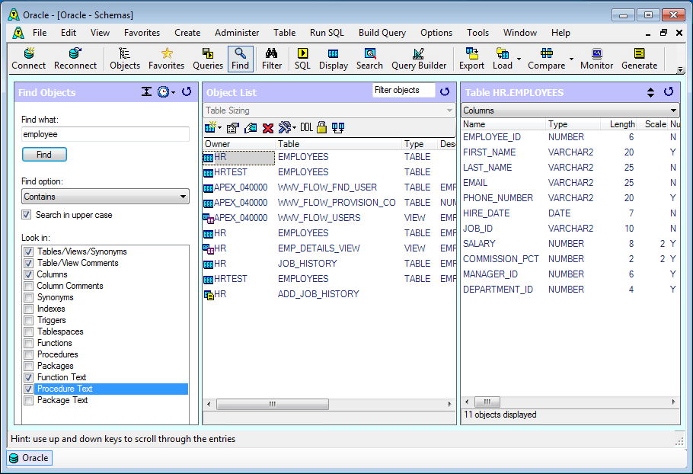The width and height of the screenshot is (693, 474).
Task: Open the Queries toolbar icon
Action: (x=208, y=59)
